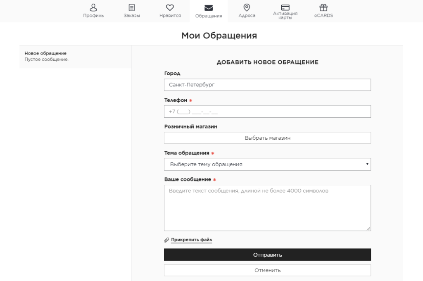Click the dropdown arrow for topic selection
The height and width of the screenshot is (281, 423).
tap(367, 164)
